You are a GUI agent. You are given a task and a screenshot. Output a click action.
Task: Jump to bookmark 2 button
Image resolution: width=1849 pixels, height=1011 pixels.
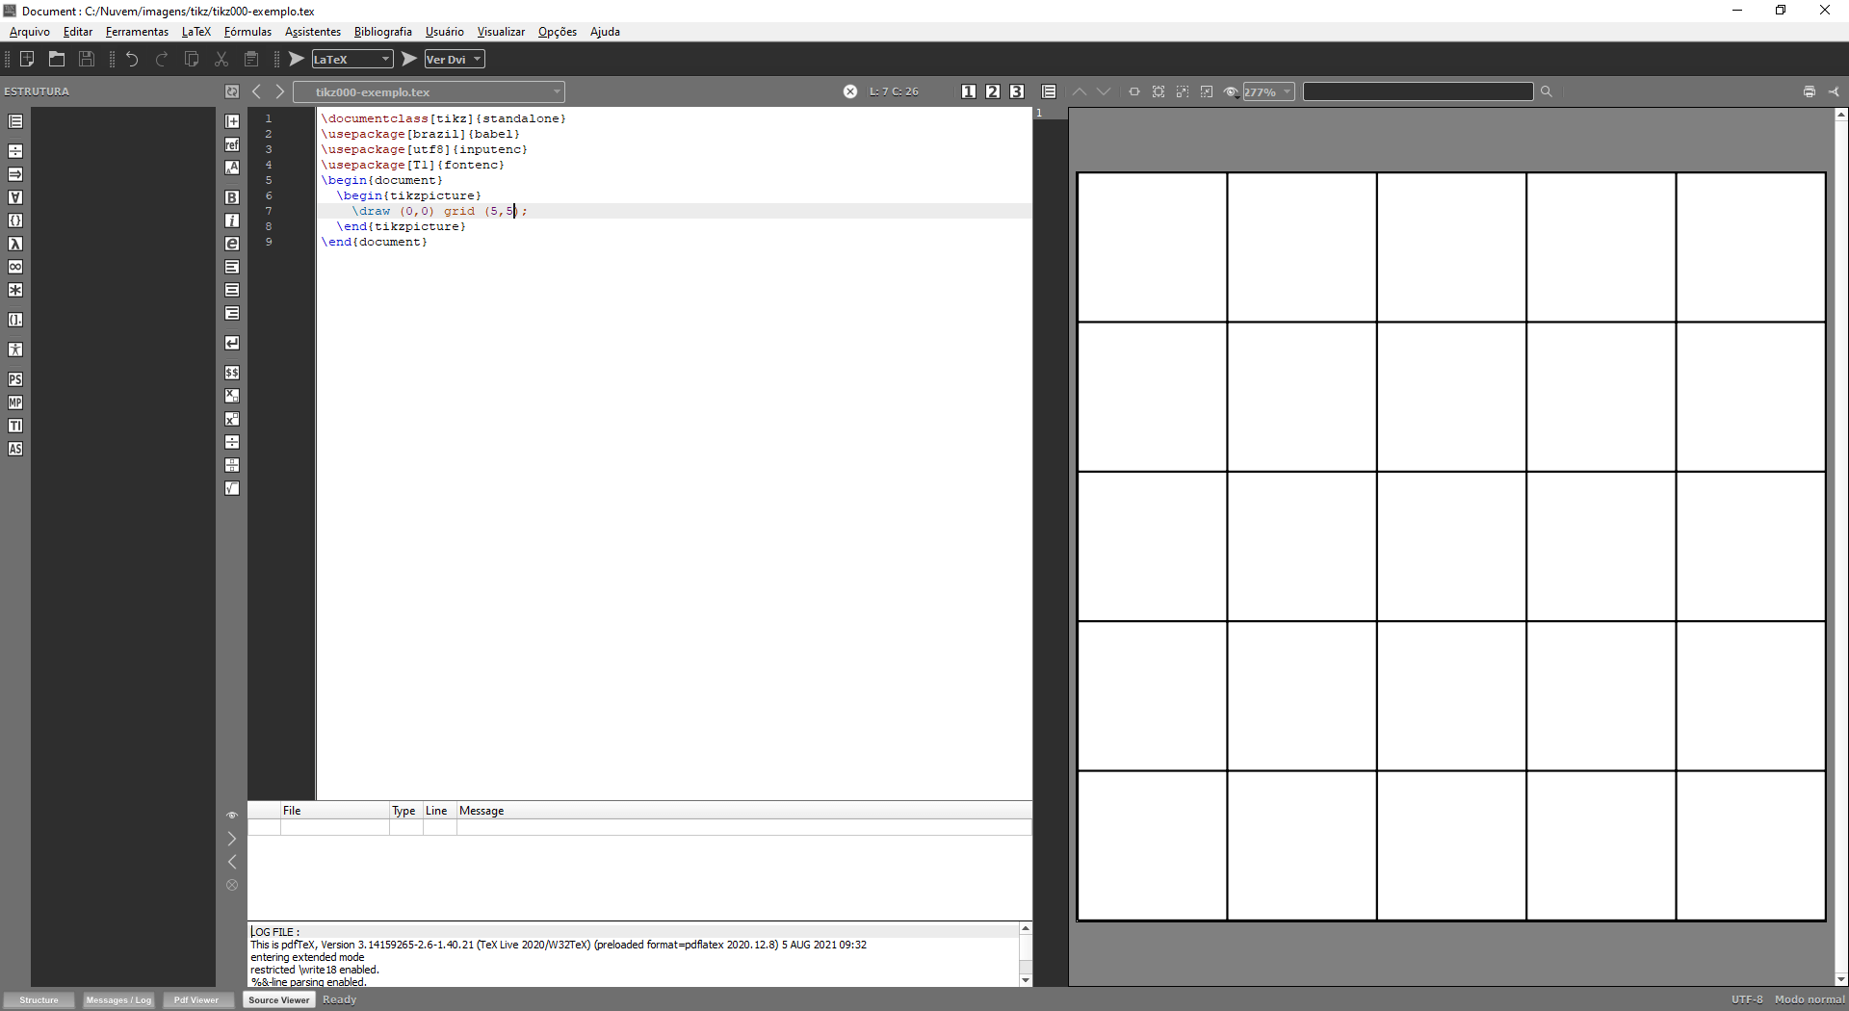[993, 91]
